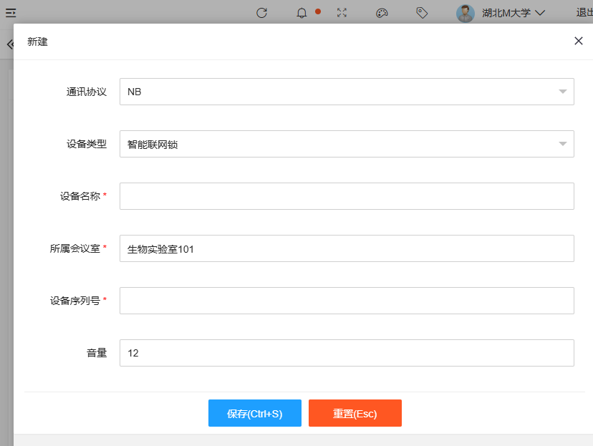Open the 湖北M大学 user menu
The image size is (593, 446).
[514, 13]
